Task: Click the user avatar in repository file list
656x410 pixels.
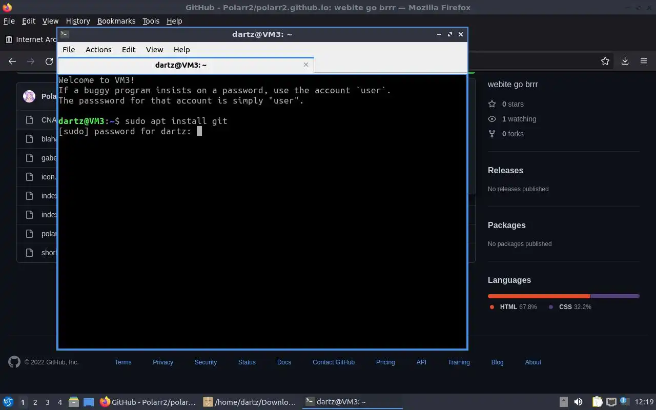Action: click(30, 96)
